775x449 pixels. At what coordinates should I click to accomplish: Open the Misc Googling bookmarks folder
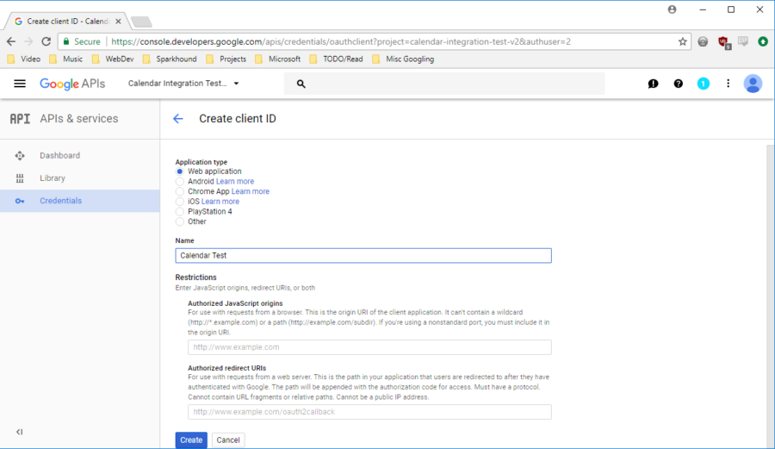pos(403,59)
